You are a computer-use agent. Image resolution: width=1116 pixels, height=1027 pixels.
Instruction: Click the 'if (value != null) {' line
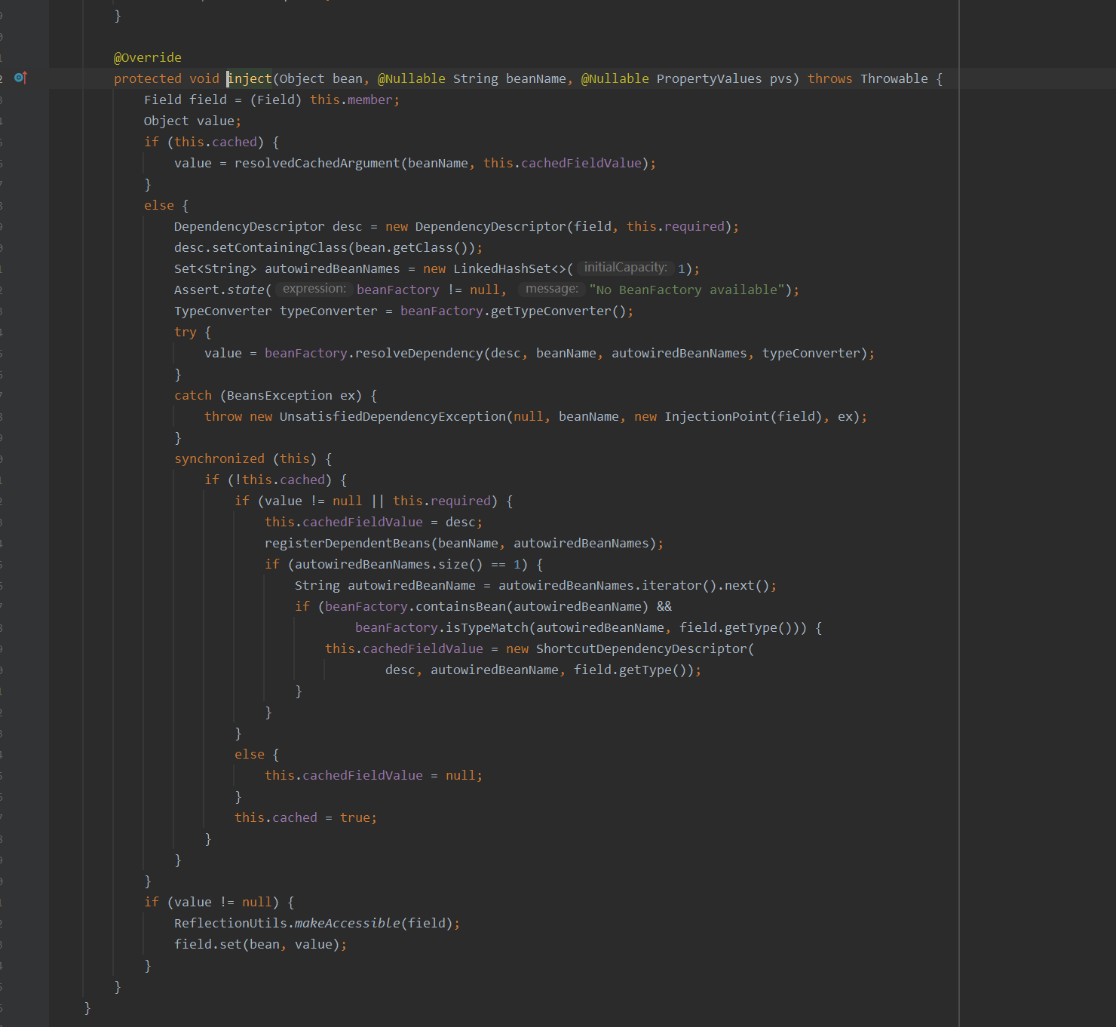[x=219, y=902]
